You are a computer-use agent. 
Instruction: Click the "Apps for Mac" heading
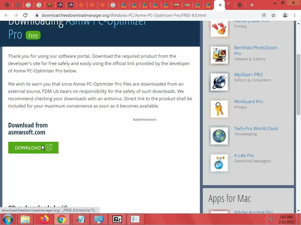click(x=230, y=198)
